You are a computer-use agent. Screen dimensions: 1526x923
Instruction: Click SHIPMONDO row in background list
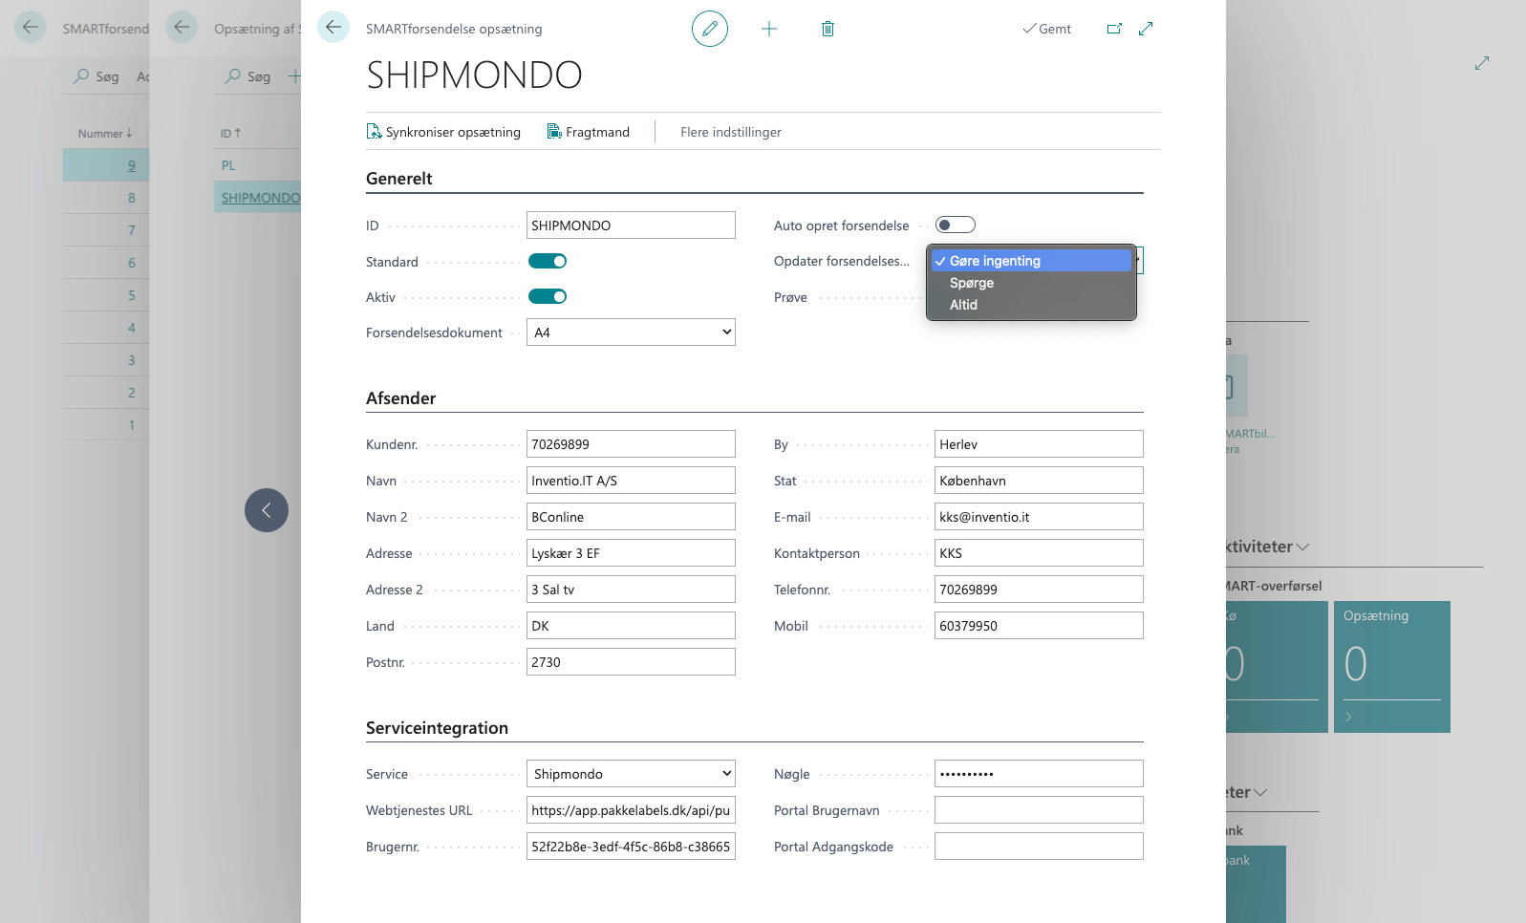point(260,198)
